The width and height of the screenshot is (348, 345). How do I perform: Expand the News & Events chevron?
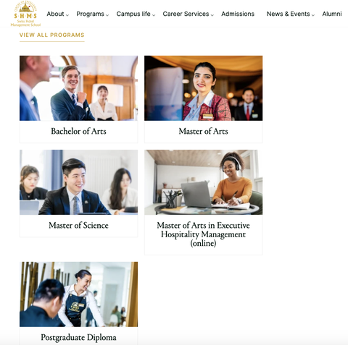(313, 15)
